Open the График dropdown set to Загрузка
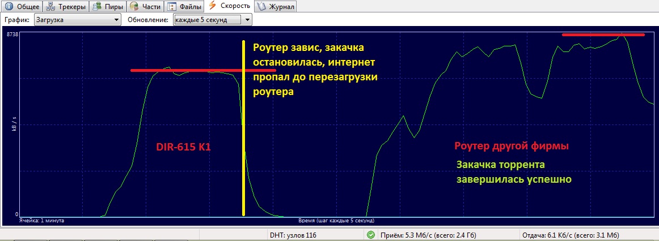Viewport: 659px width, 241px height. [78, 20]
